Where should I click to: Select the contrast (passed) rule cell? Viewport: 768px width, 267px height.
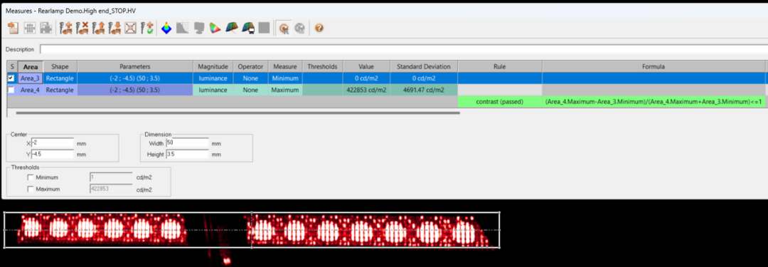click(x=500, y=102)
